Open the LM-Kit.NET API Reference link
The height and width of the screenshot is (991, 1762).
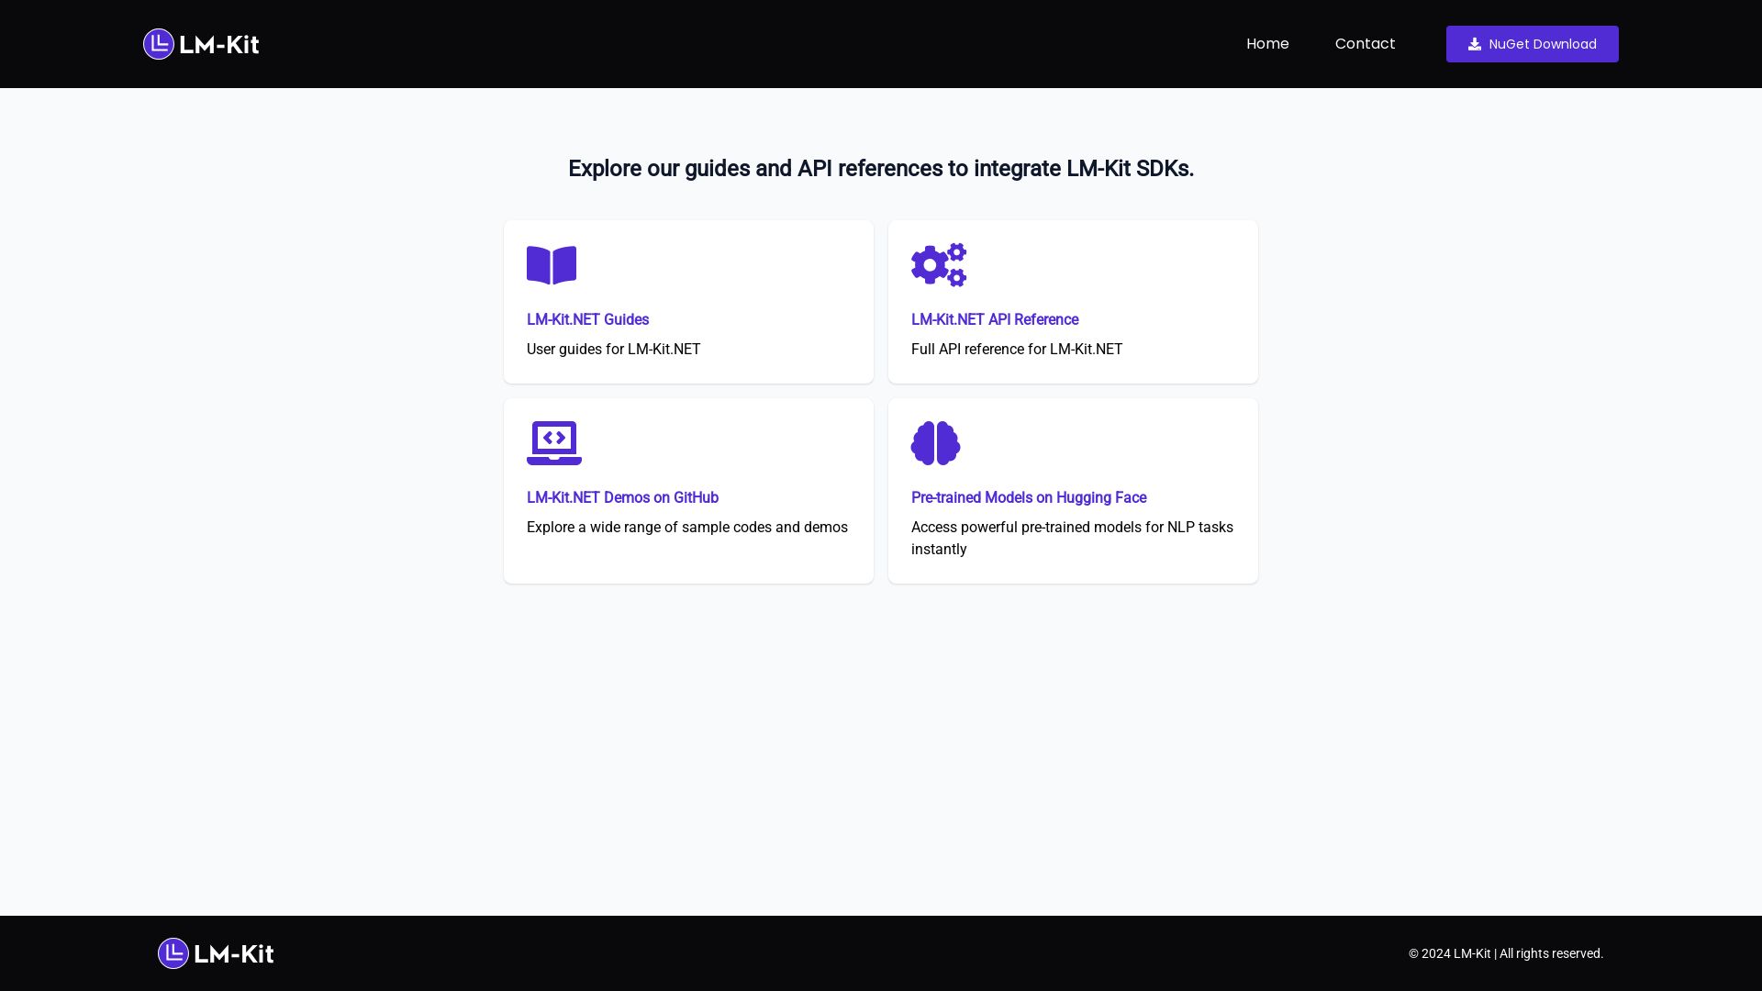995,319
